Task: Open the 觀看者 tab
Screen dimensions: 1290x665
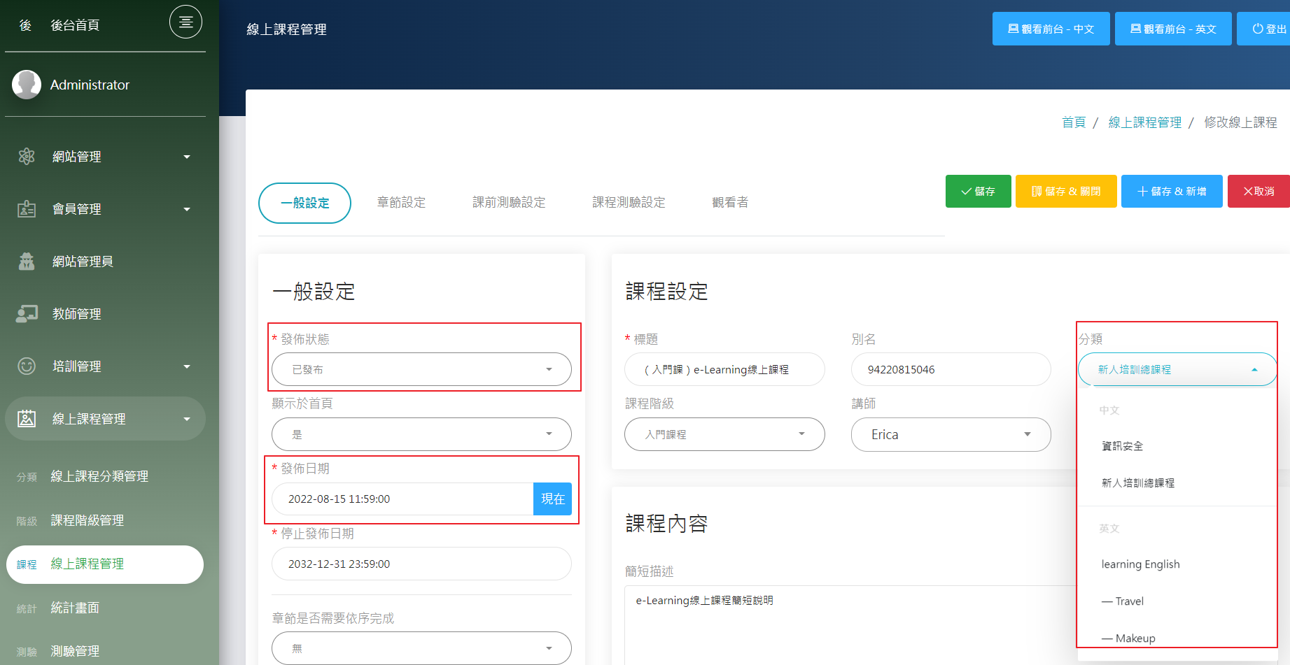Action: click(x=730, y=202)
